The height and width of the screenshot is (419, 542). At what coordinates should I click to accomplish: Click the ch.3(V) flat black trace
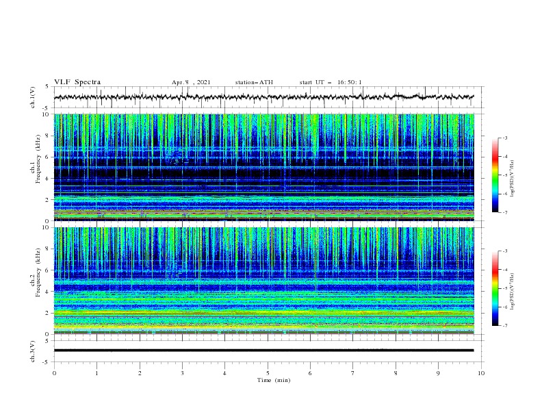click(x=264, y=351)
